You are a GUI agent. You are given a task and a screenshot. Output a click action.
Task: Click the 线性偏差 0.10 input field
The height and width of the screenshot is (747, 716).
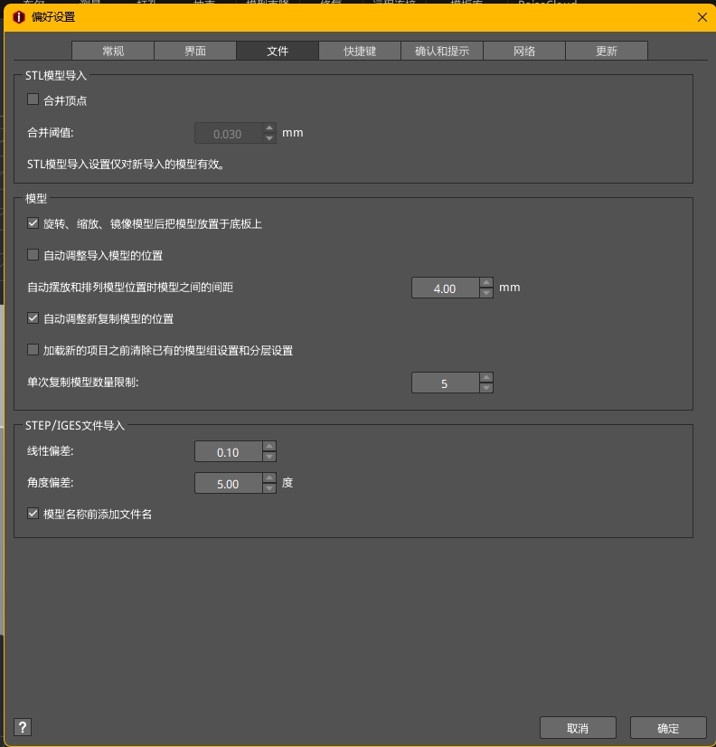pos(228,451)
